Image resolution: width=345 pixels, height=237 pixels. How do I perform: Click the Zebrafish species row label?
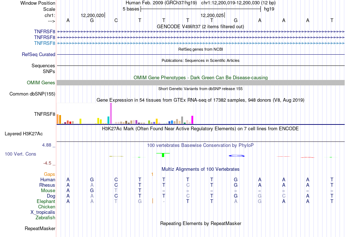click(45, 217)
